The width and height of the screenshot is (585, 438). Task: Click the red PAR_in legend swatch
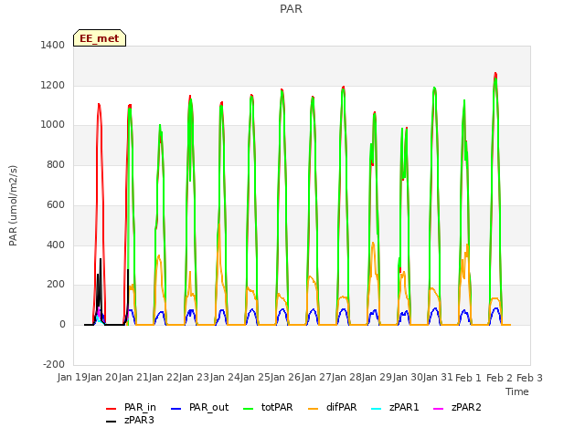112,409
